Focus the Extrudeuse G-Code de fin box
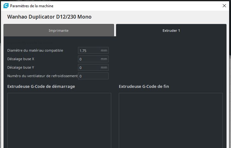Screen dimensions: 231x148 [x=171, y=120]
